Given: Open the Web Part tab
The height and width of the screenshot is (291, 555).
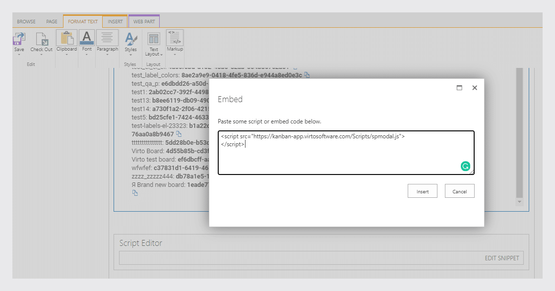Looking at the screenshot, I should tap(144, 22).
